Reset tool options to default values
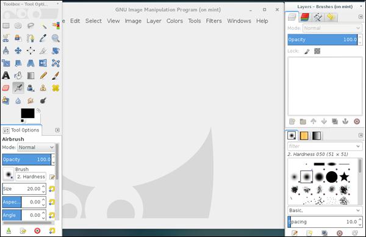366x237 pixels. point(52,231)
